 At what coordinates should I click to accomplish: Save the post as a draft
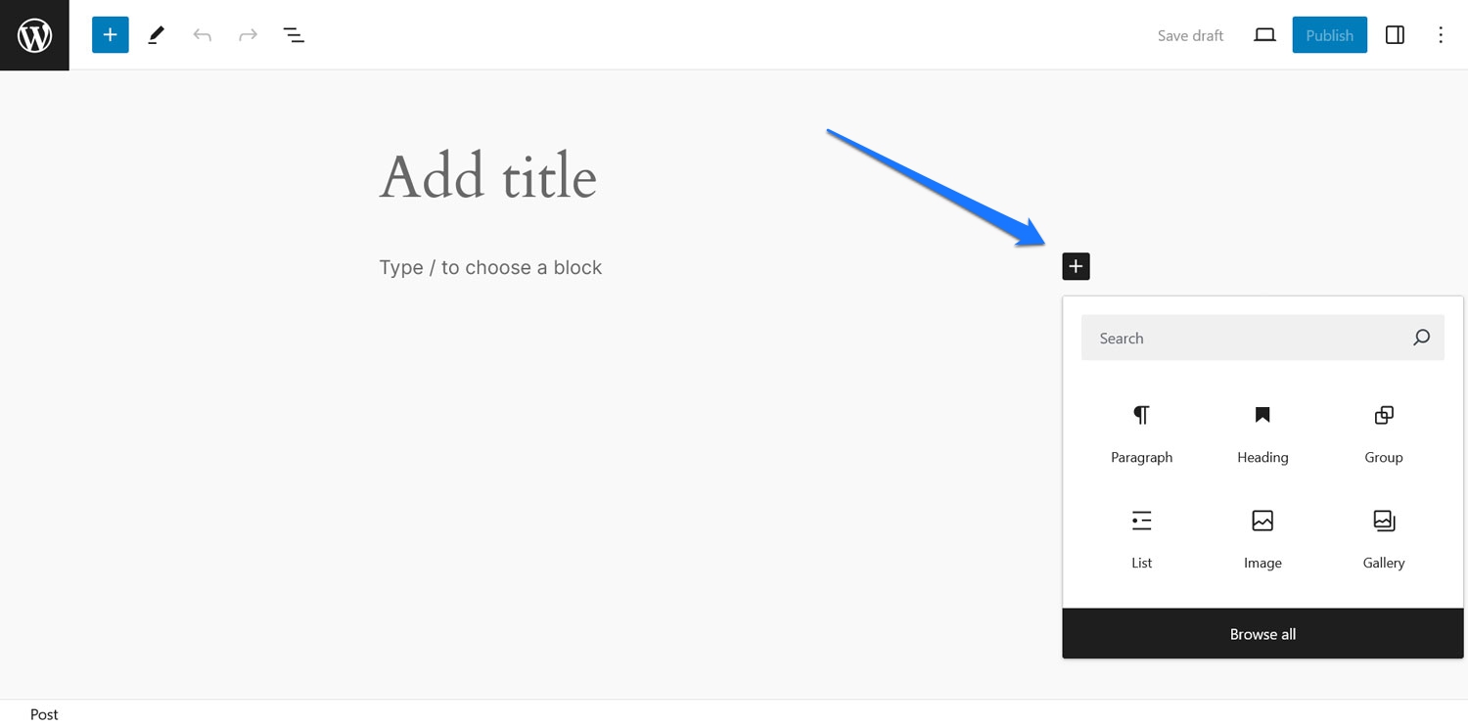click(x=1190, y=34)
